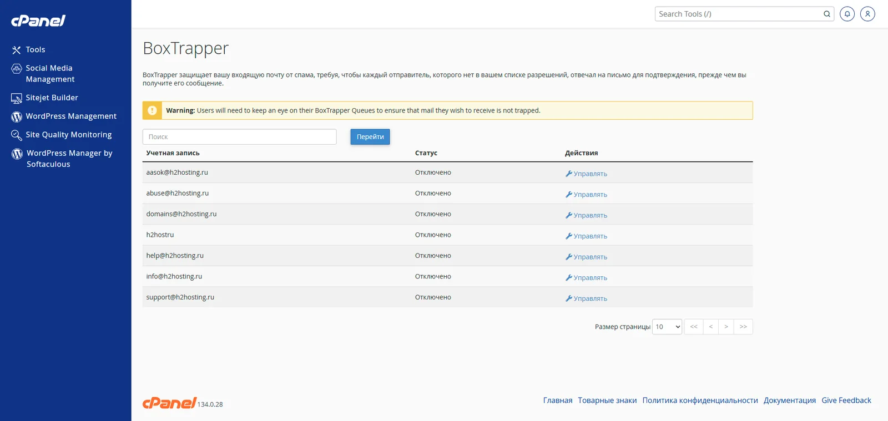Click Отключено status for aasok@h2hosting.ru
Viewport: 888px width, 421px height.
433,173
